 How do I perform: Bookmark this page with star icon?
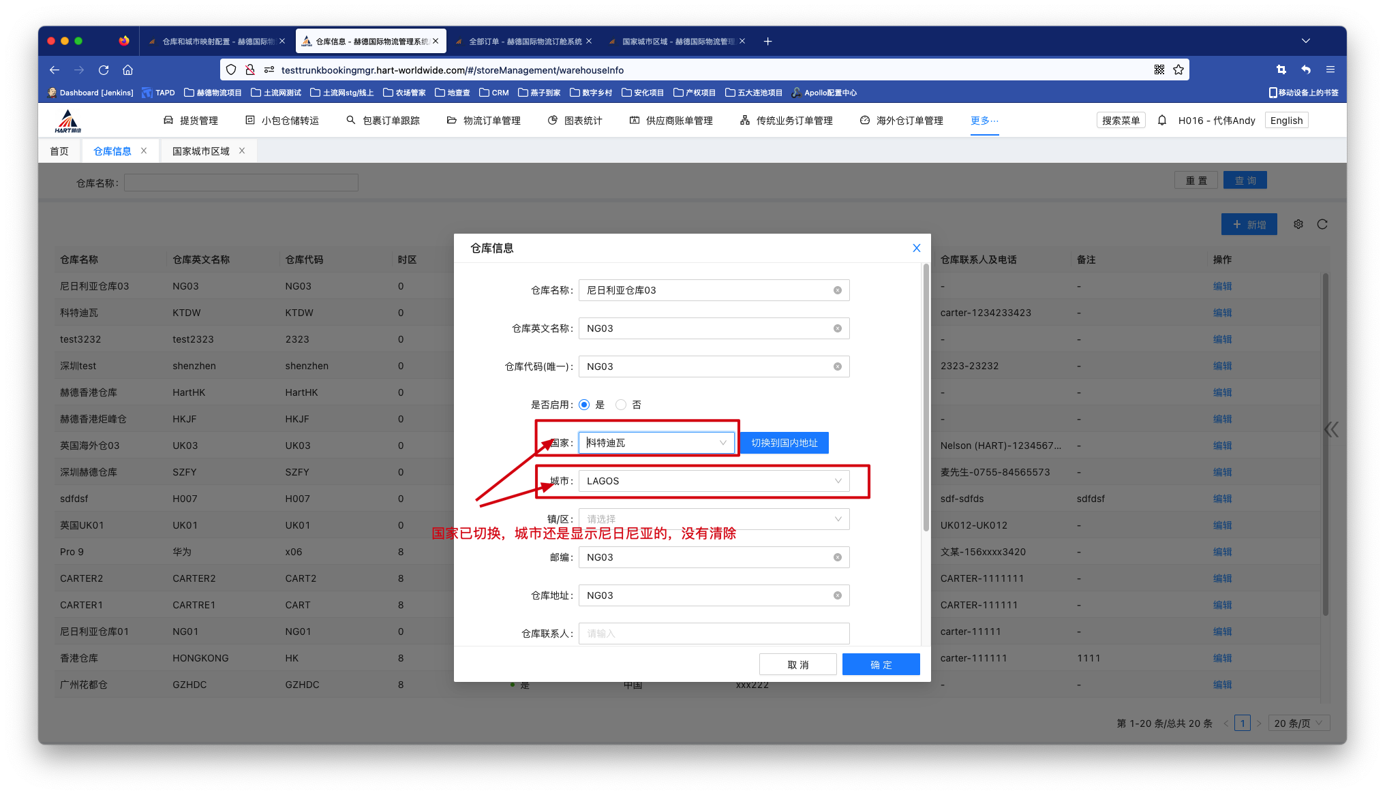[x=1178, y=69]
